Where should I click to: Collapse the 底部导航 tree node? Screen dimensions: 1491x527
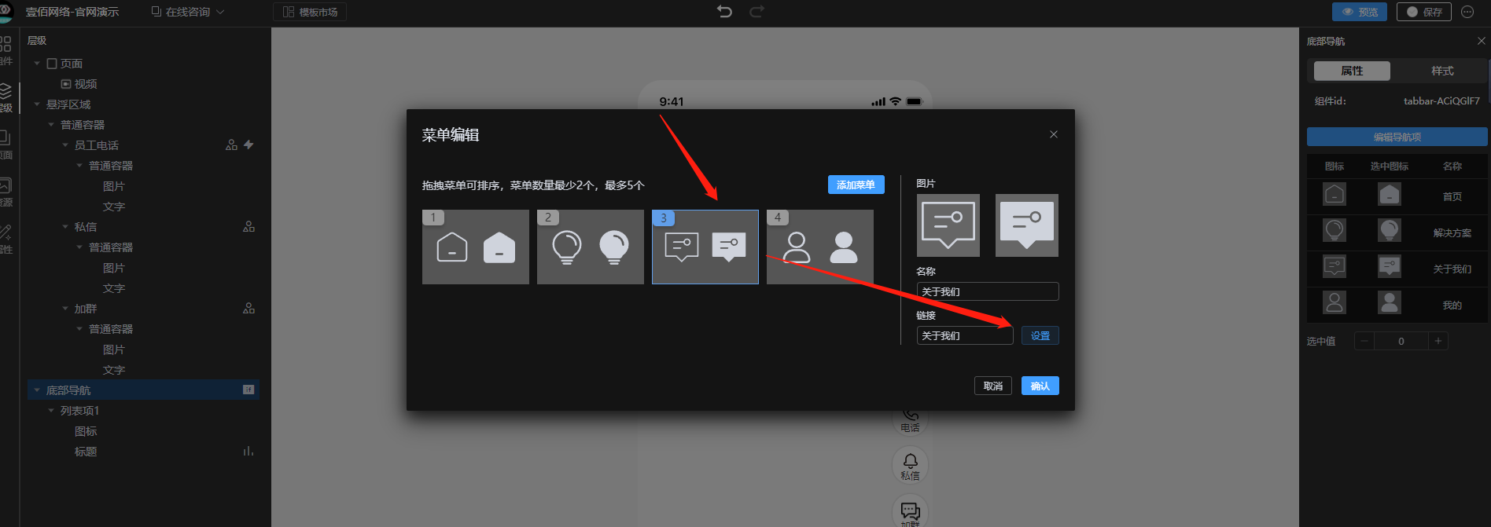pos(37,390)
